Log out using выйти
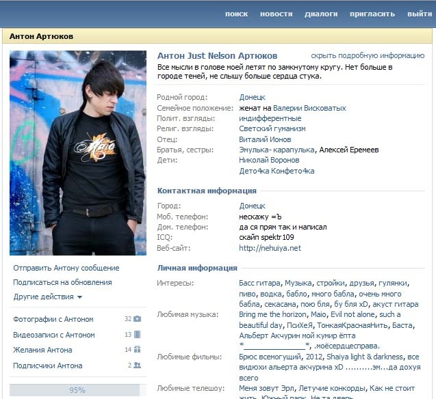 tap(420, 14)
